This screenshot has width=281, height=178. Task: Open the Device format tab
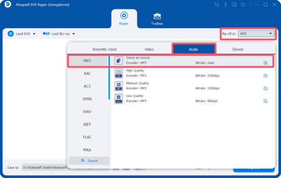(x=237, y=49)
